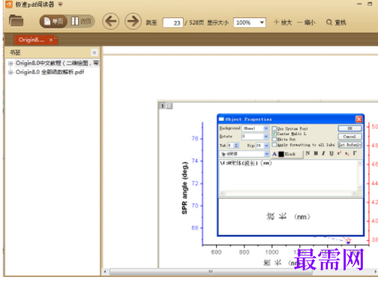This screenshot has width=378, height=283.
Task: Go to previous page with left arrow
Action: pyautogui.click(x=111, y=21)
